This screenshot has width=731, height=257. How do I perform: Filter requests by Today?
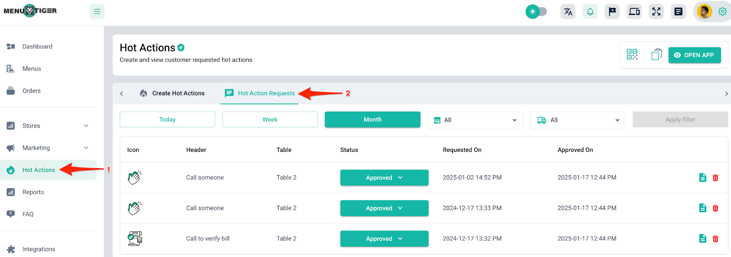(x=167, y=119)
